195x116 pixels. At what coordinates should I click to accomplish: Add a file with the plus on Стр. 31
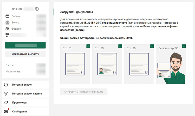88,46
